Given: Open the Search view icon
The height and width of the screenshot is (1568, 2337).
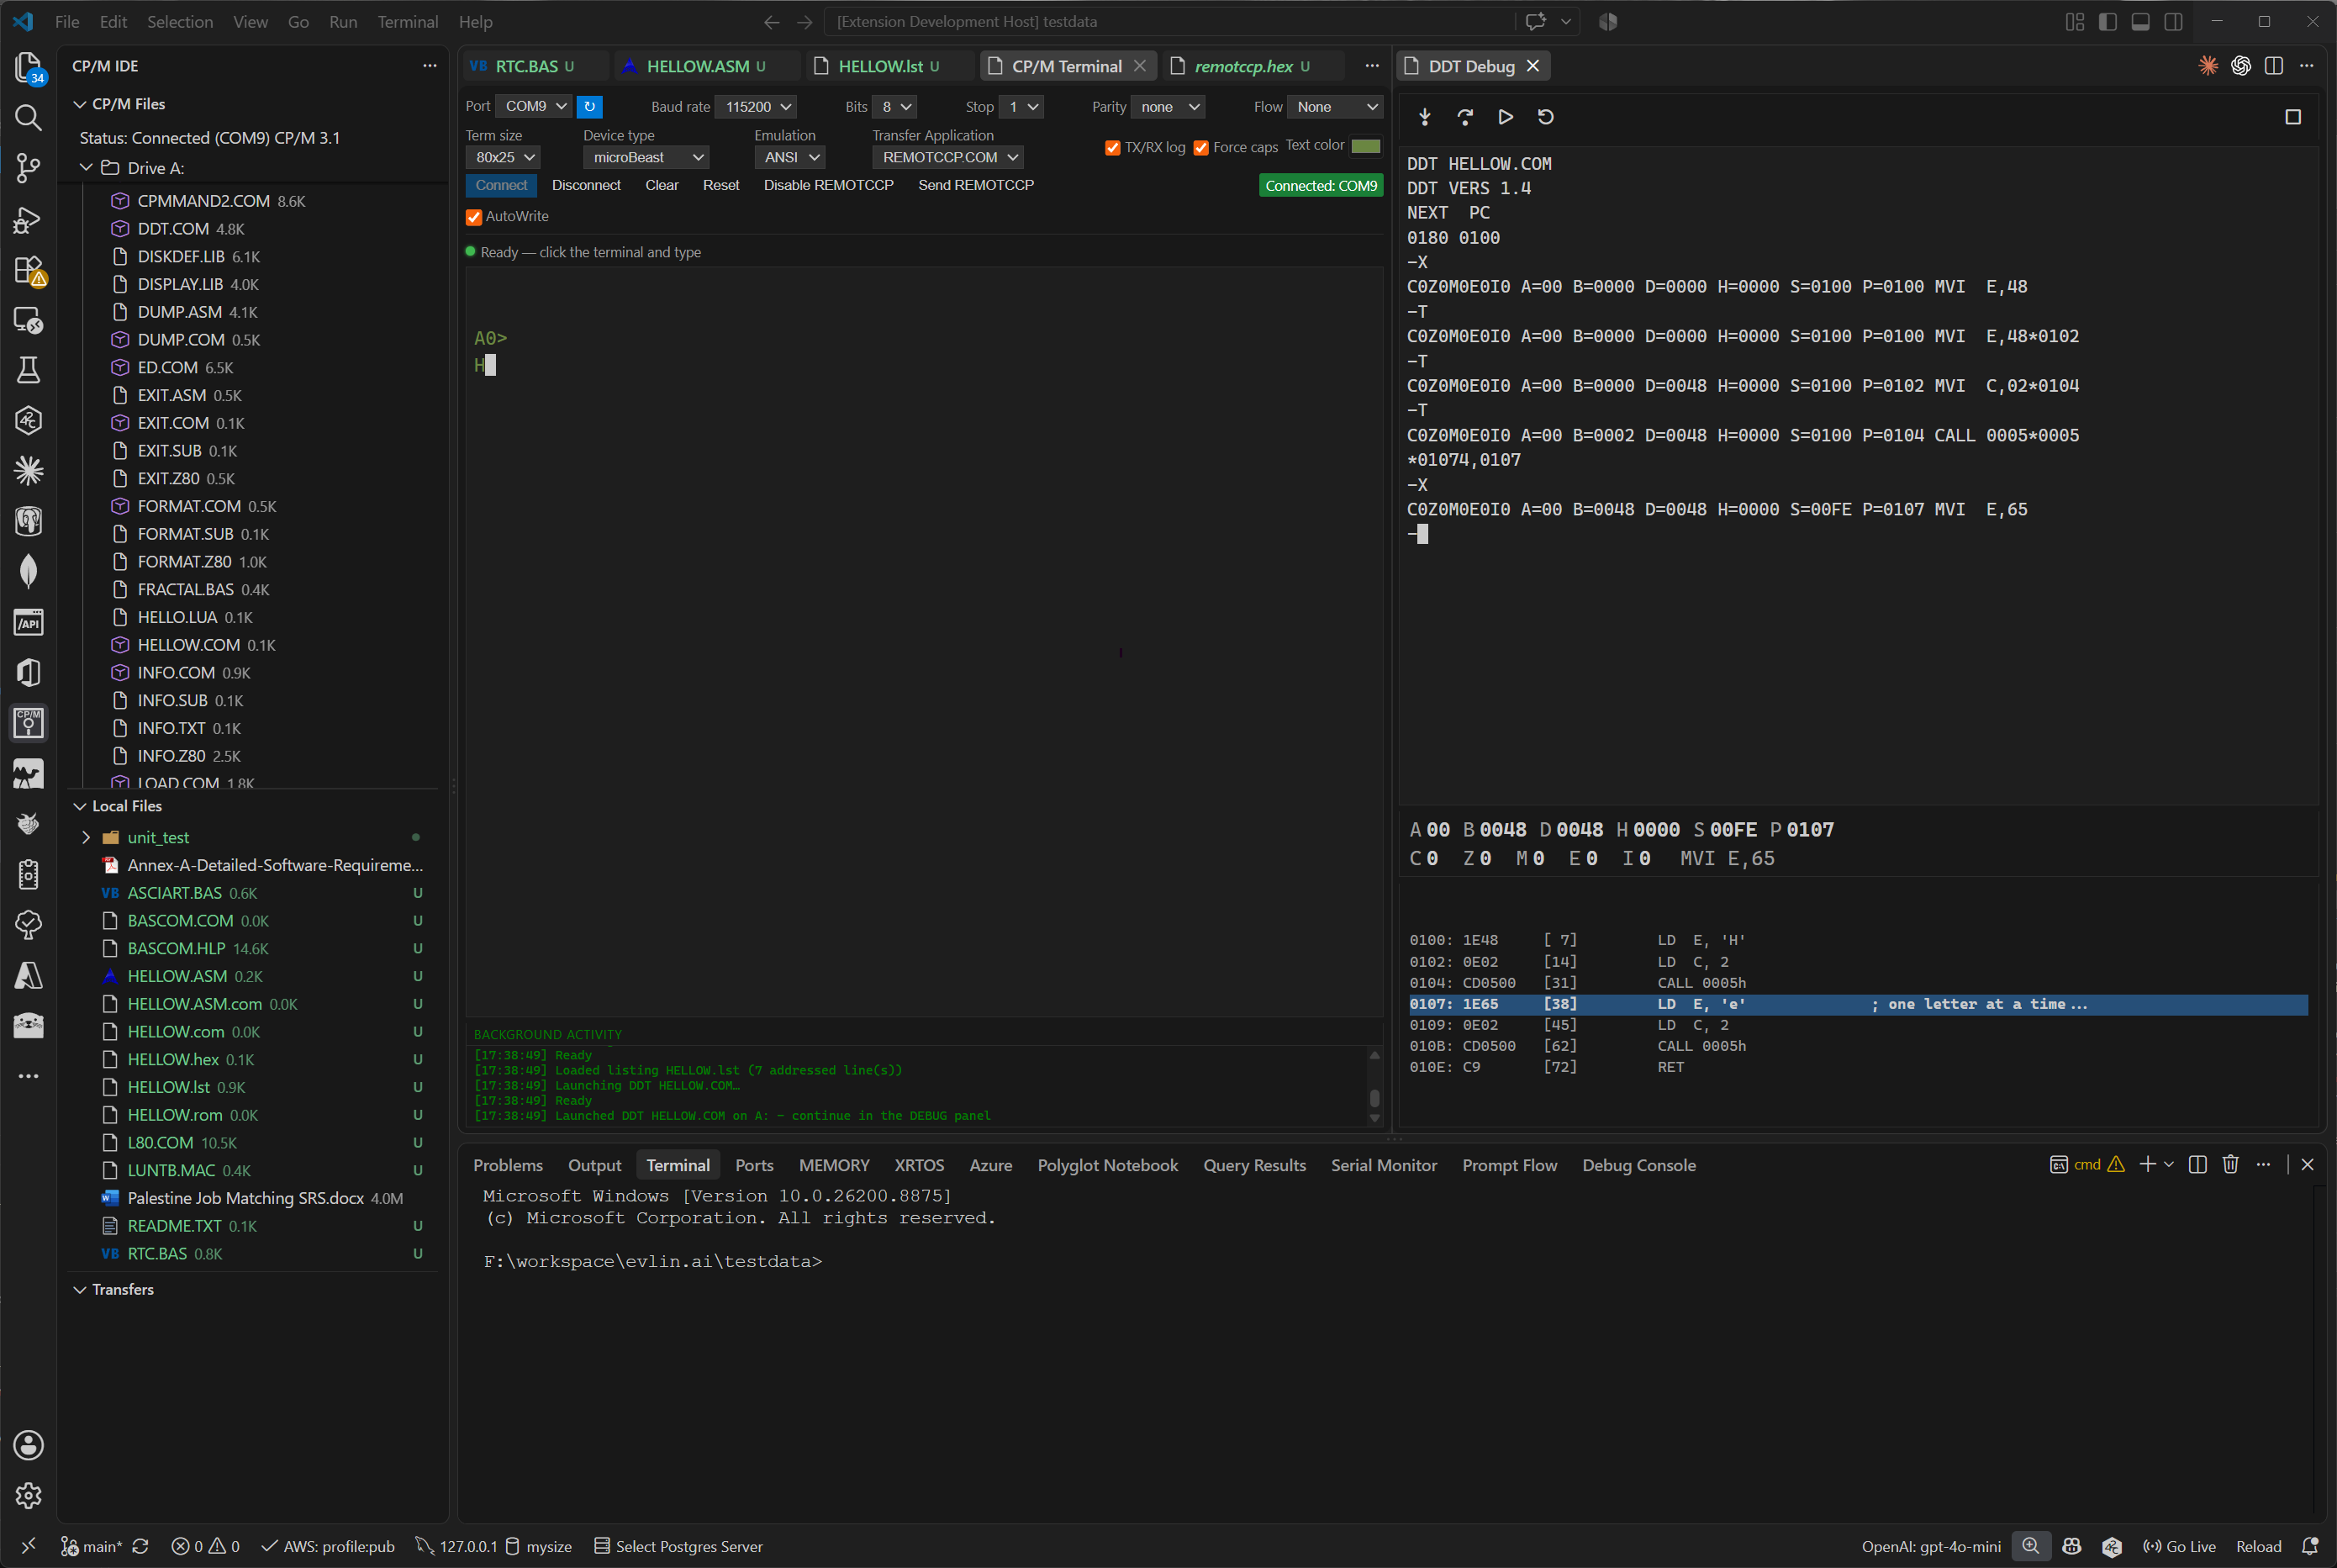Looking at the screenshot, I should point(28,118).
